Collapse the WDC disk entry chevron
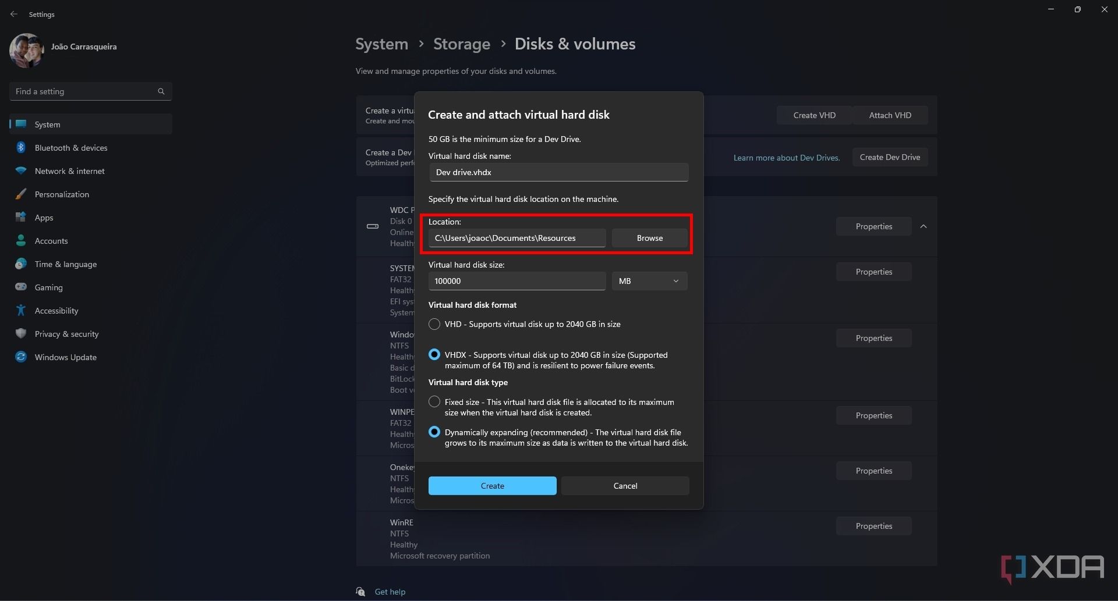The image size is (1118, 601). click(x=924, y=226)
